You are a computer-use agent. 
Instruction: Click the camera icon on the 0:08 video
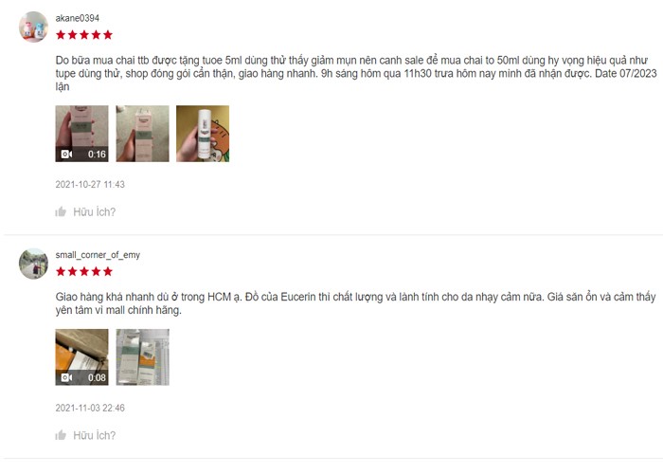coord(66,377)
